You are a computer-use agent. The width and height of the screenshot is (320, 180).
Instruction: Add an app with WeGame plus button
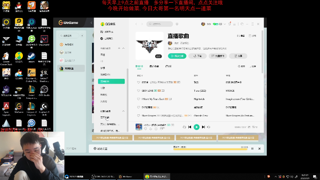coord(82,36)
